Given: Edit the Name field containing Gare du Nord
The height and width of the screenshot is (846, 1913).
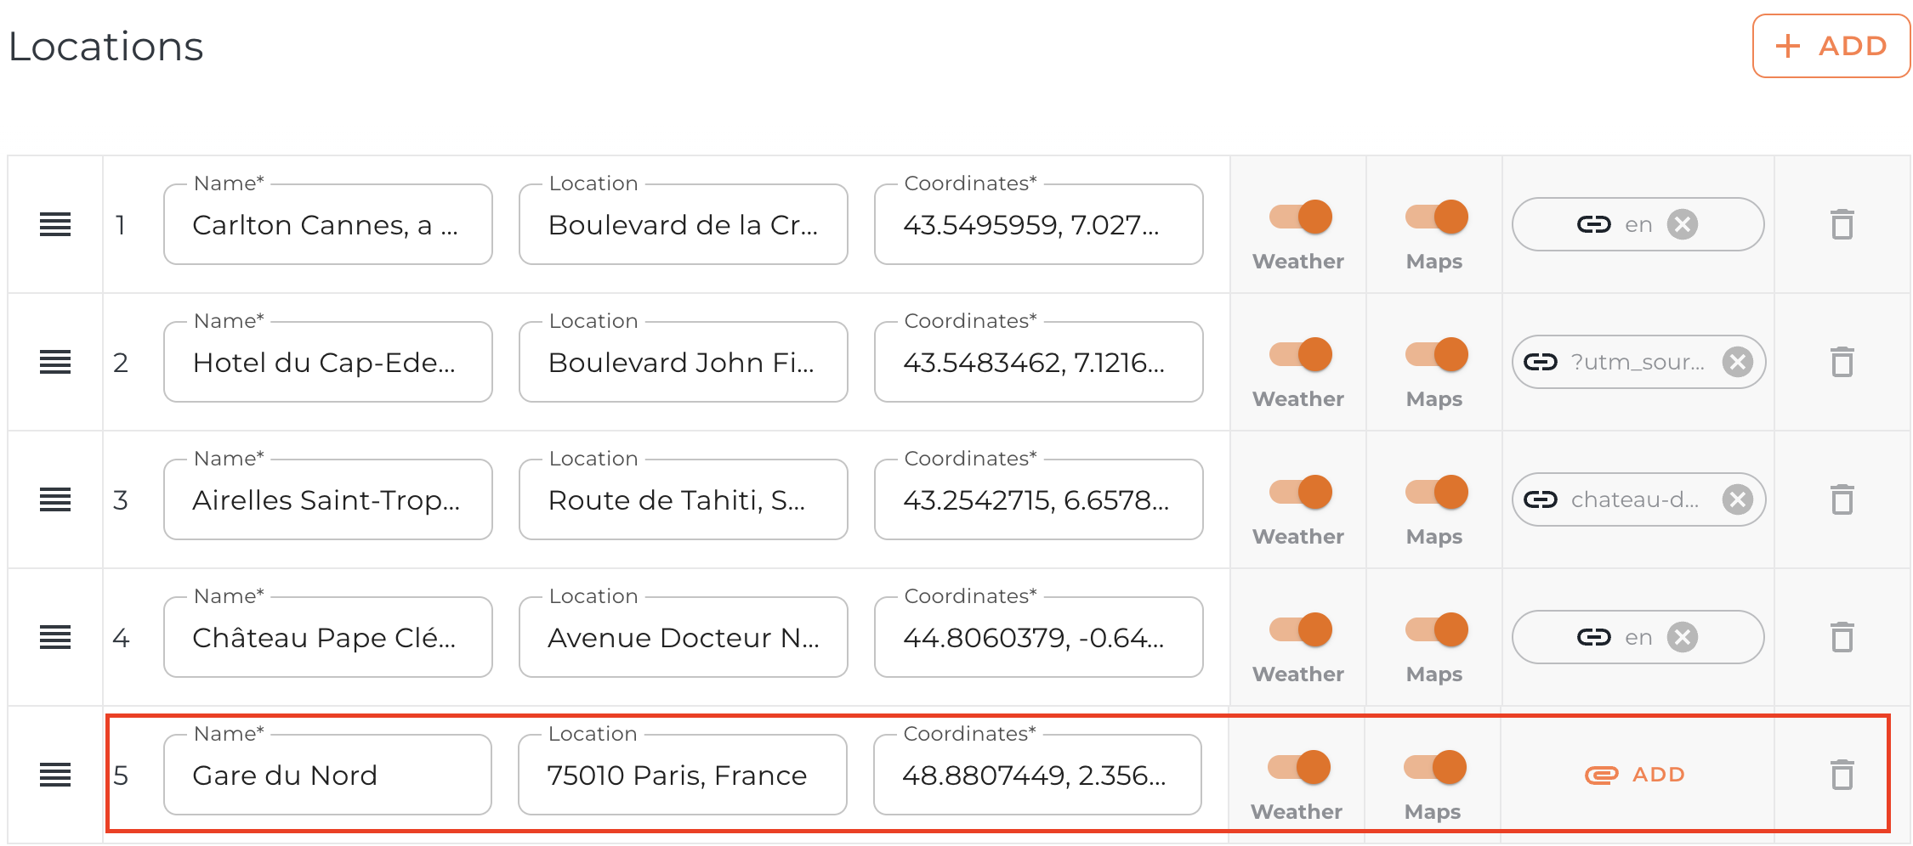Looking at the screenshot, I should coord(327,775).
